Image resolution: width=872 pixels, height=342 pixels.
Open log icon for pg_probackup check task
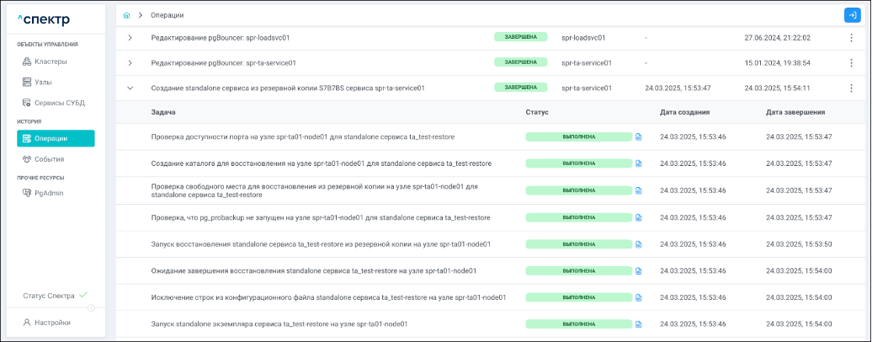pyautogui.click(x=638, y=217)
